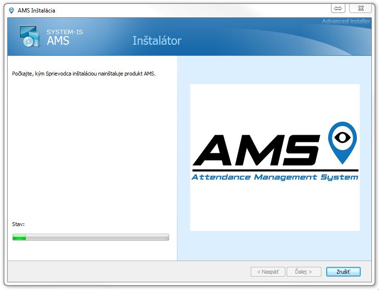Click the Stav: status label
This screenshot has width=379, height=290.
point(18,224)
